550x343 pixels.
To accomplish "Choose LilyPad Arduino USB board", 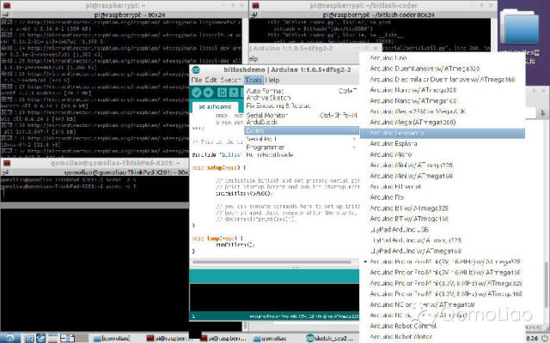I will point(443,230).
